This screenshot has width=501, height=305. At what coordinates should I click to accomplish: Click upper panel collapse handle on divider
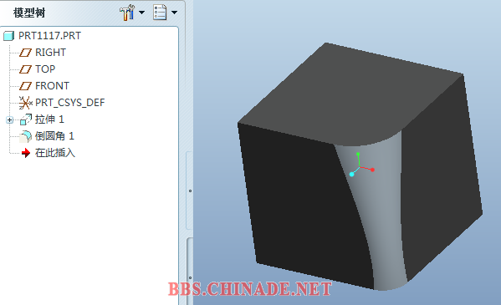(190, 191)
